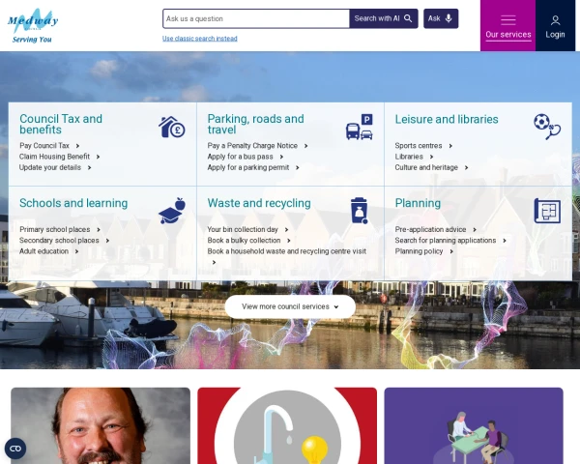
Task: Open Primary school places
Action: click(55, 229)
